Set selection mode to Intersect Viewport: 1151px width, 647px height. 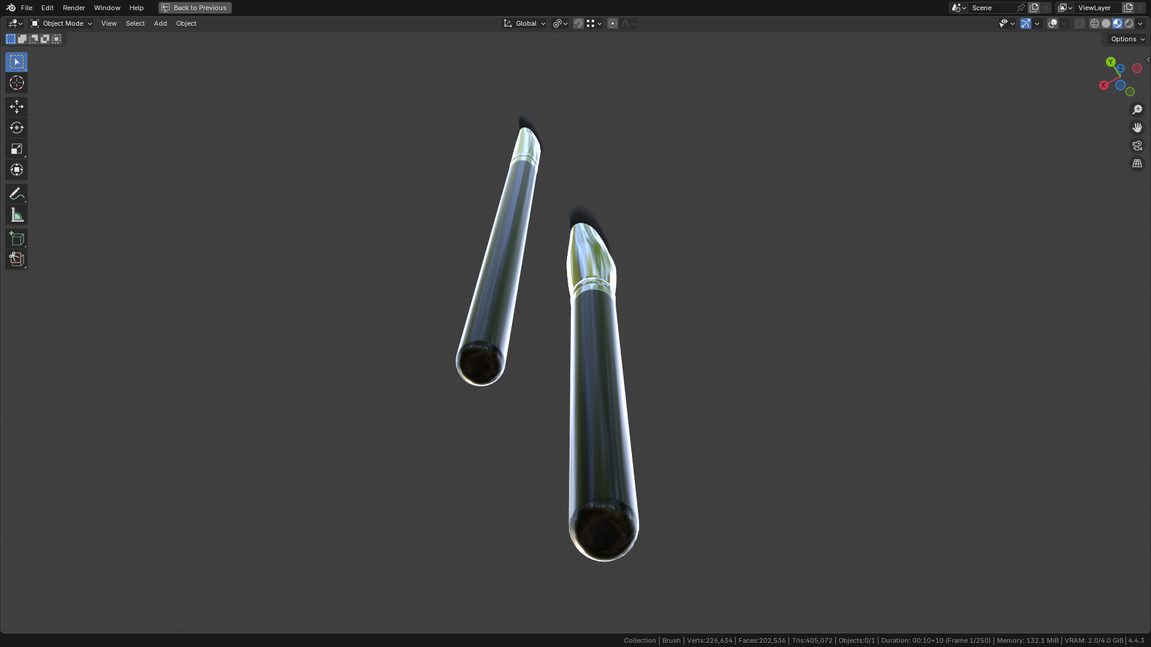tap(56, 39)
